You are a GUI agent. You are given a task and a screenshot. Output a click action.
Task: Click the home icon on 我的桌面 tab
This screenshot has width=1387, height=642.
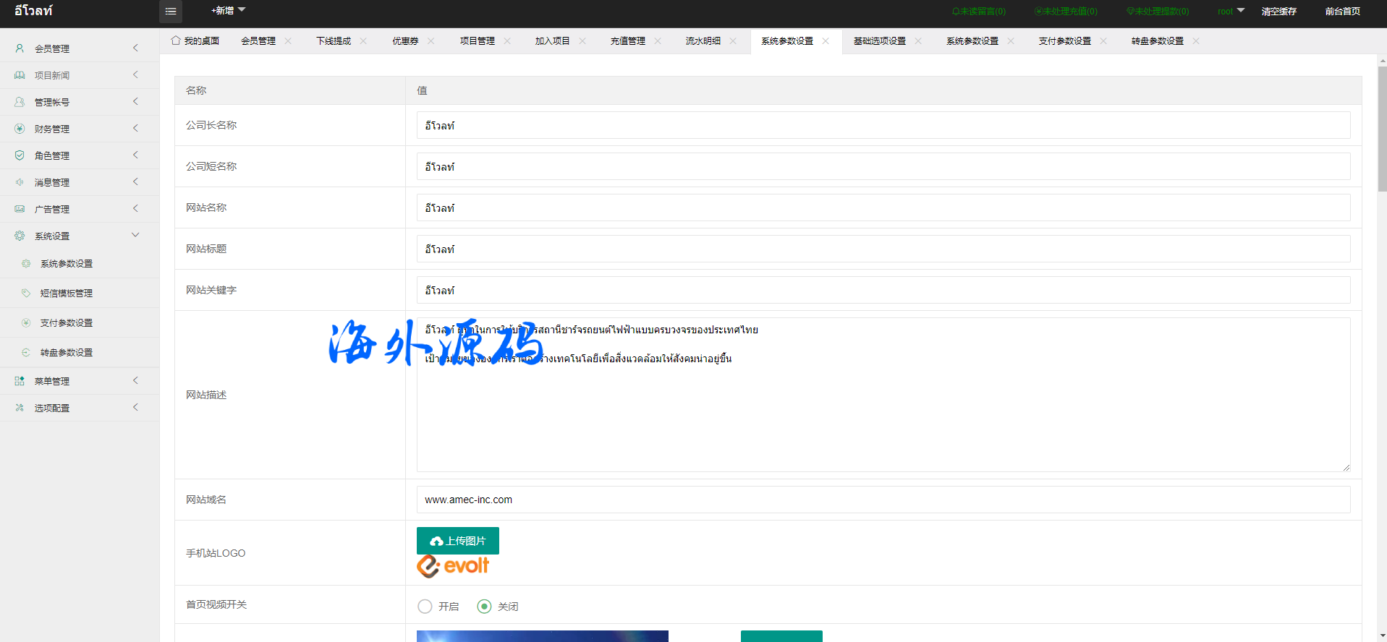click(x=176, y=40)
